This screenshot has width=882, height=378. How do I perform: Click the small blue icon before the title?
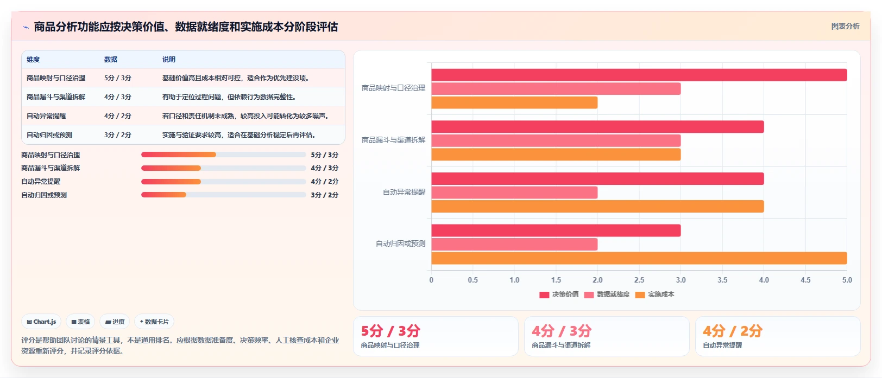(26, 27)
